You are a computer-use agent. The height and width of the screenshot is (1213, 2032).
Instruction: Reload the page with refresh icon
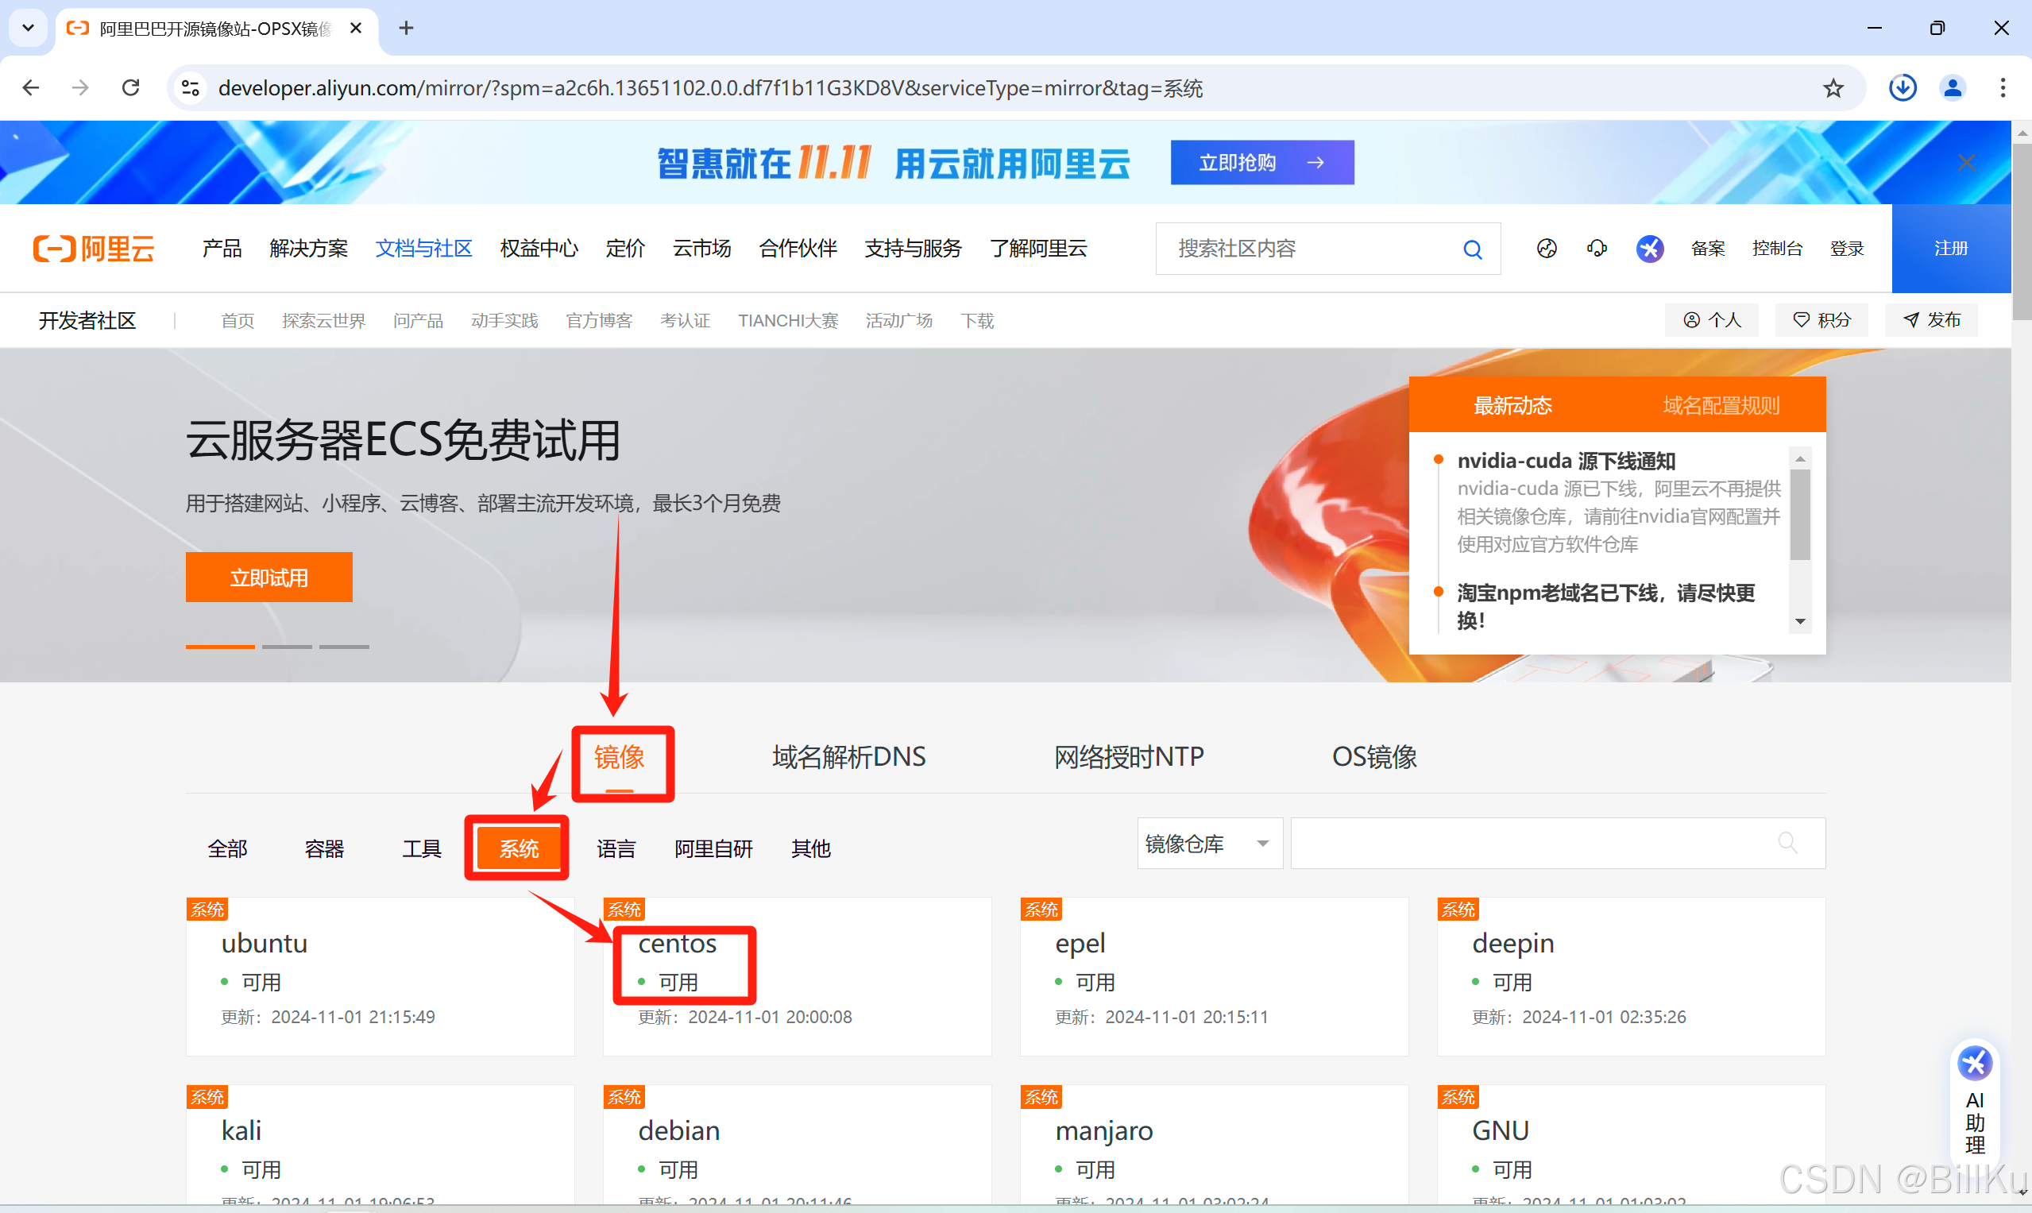131,87
